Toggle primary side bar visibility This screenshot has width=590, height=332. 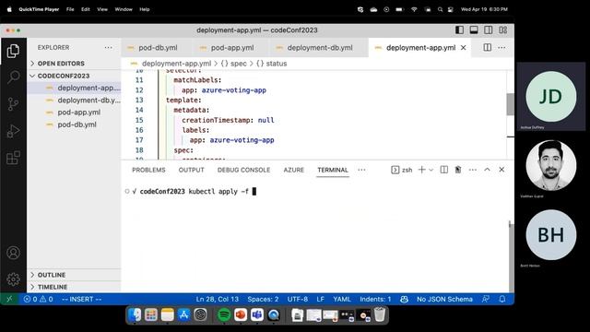click(459, 30)
